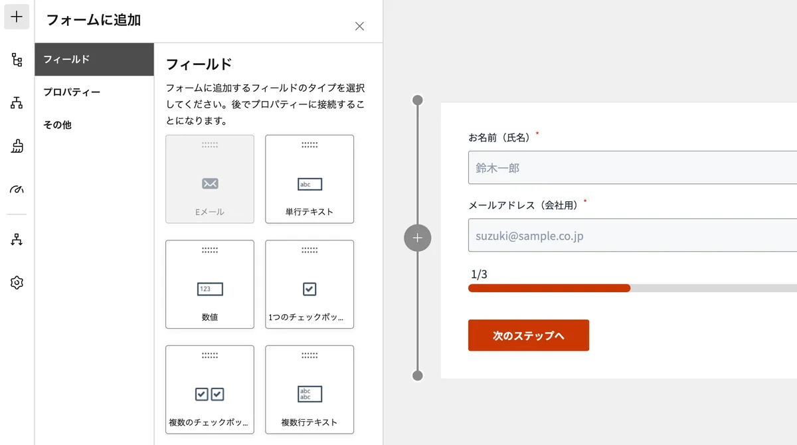Image resolution: width=797 pixels, height=445 pixels.
Task: Open the brush styling tool in the sidebar
Action: click(16, 147)
